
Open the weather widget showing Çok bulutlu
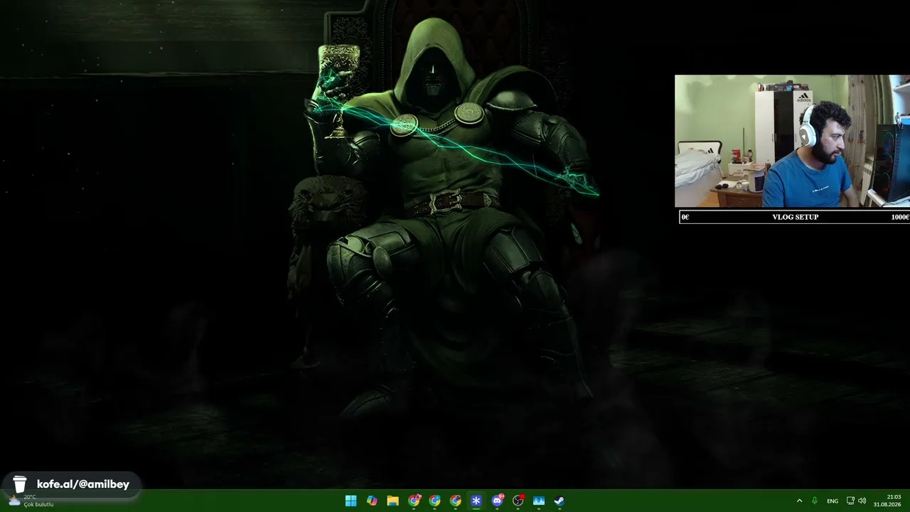click(31, 501)
